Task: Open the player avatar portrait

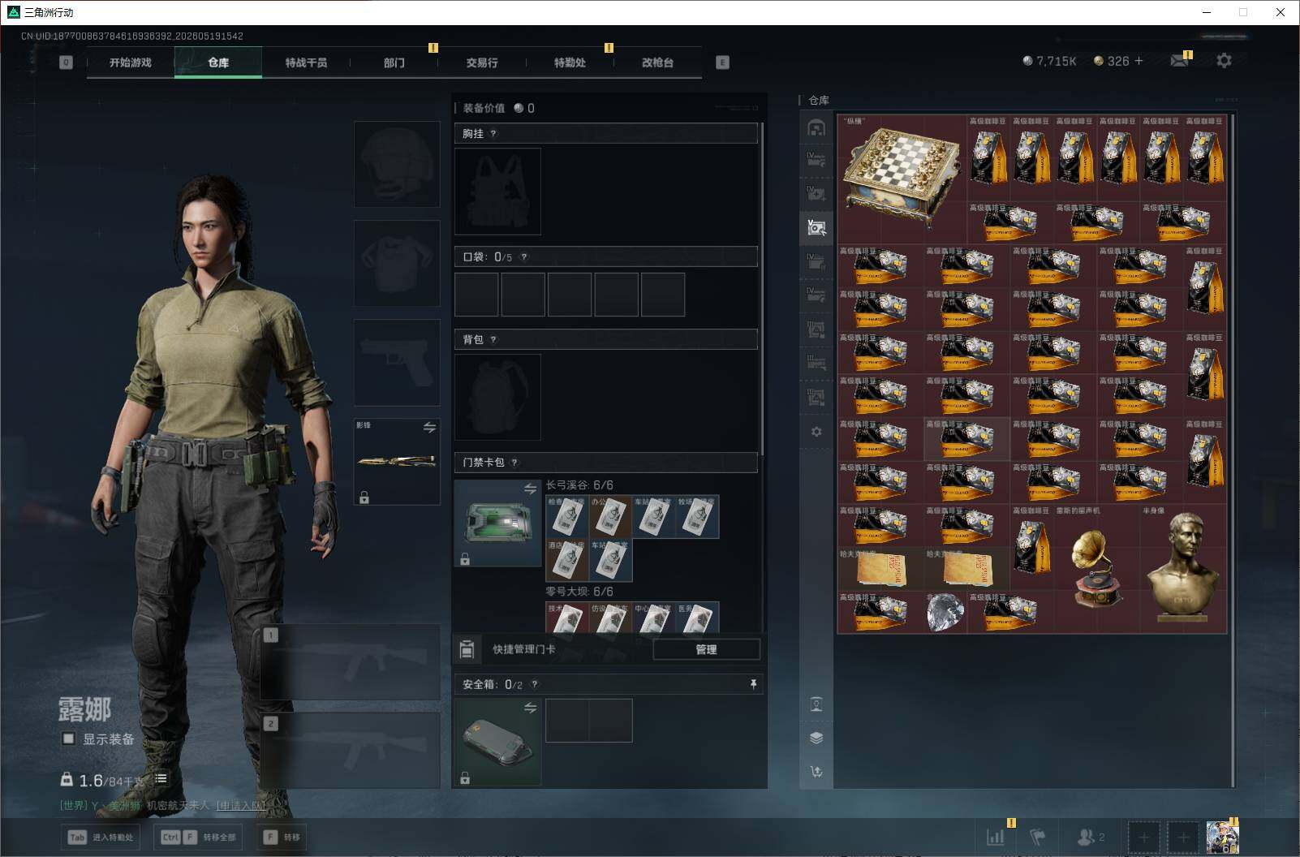Action: [1222, 837]
